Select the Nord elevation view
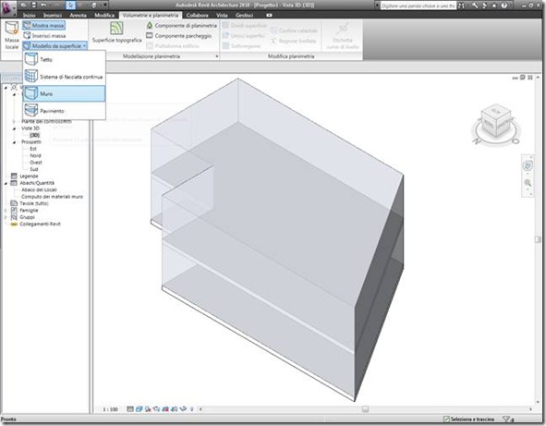The height and width of the screenshot is (426, 546). pos(35,155)
